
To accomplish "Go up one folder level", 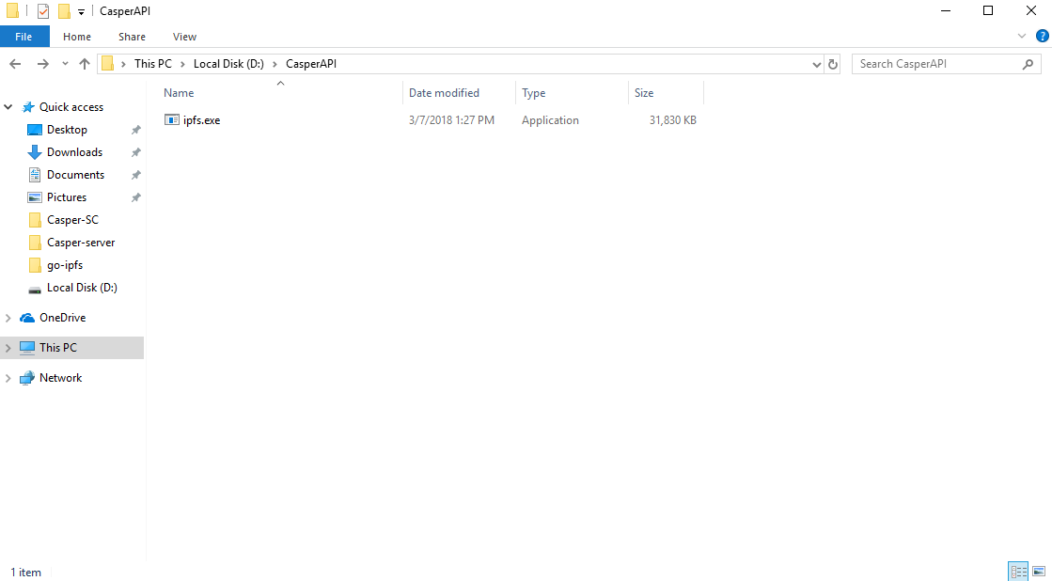I will tap(85, 64).
